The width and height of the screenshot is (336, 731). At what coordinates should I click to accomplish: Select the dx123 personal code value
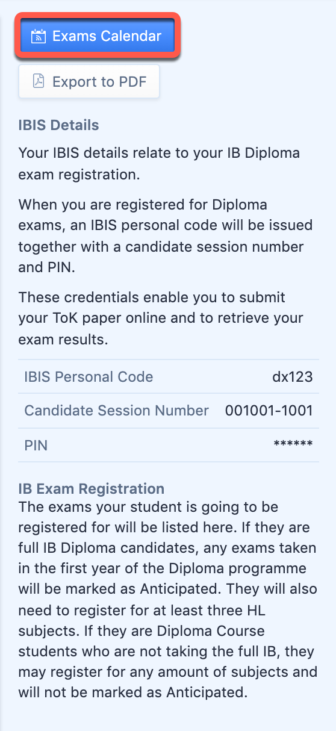click(x=292, y=377)
